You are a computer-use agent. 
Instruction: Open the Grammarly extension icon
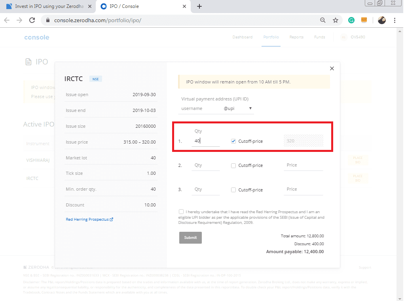click(x=351, y=20)
